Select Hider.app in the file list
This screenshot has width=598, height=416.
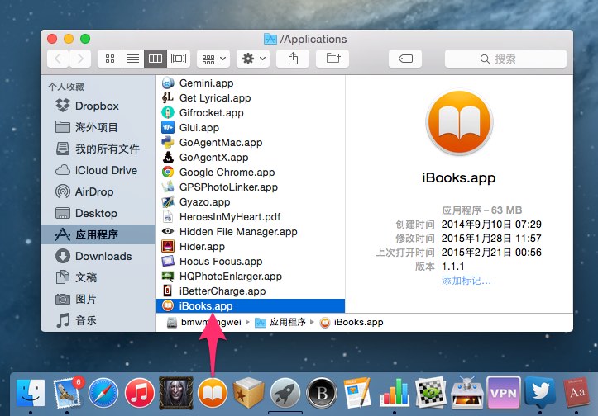point(251,246)
